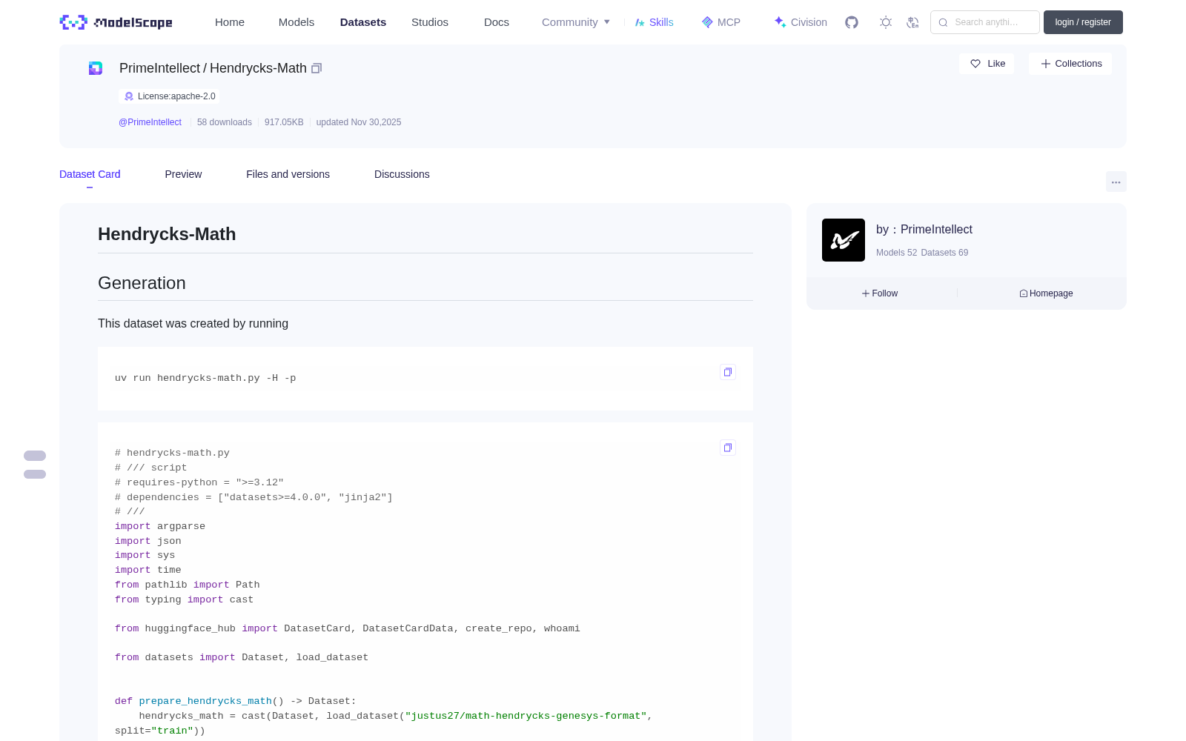Visit the PrimeIntellect Homepage
Screen dimensions: 1186x741
(x=1046, y=293)
